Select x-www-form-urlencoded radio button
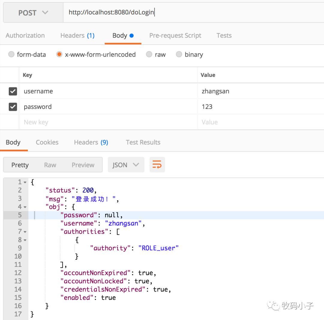This screenshot has height=320, width=324. pyautogui.click(x=59, y=54)
